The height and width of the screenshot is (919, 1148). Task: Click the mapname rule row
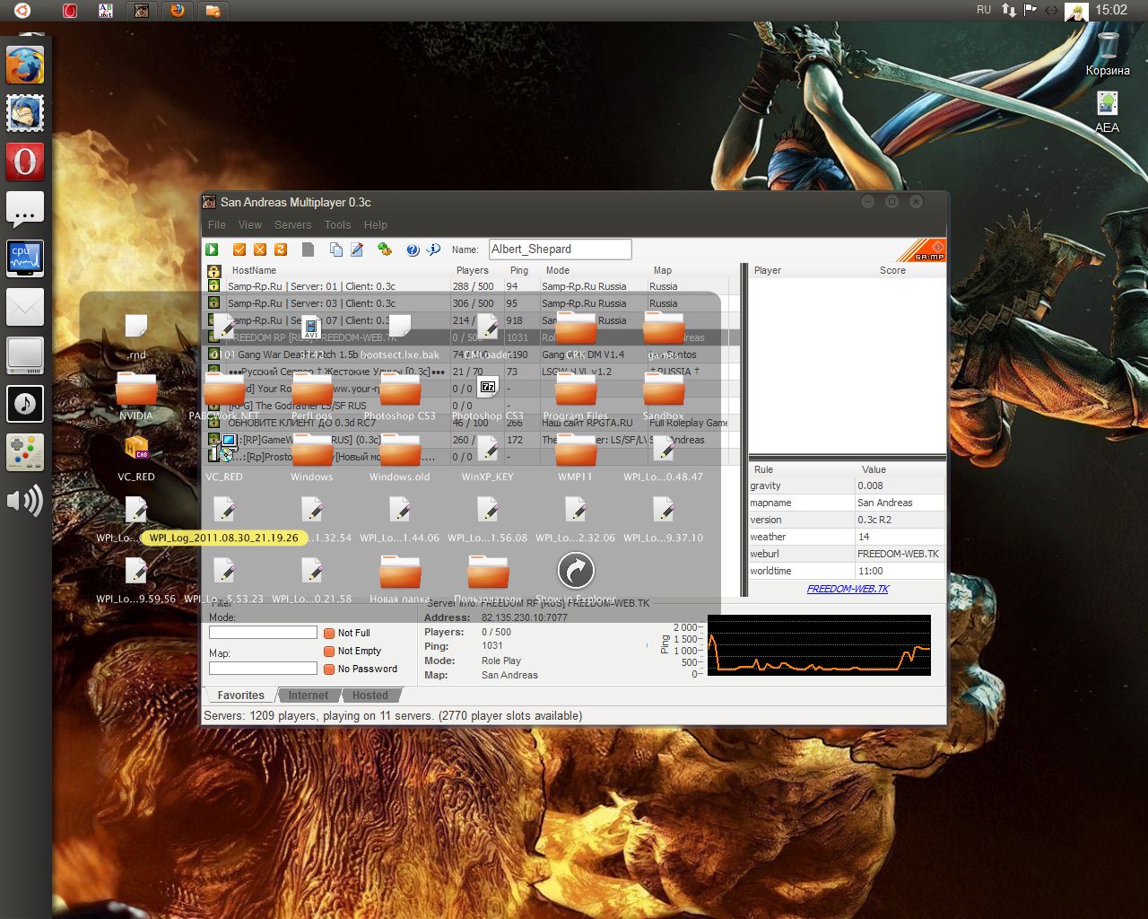point(847,503)
